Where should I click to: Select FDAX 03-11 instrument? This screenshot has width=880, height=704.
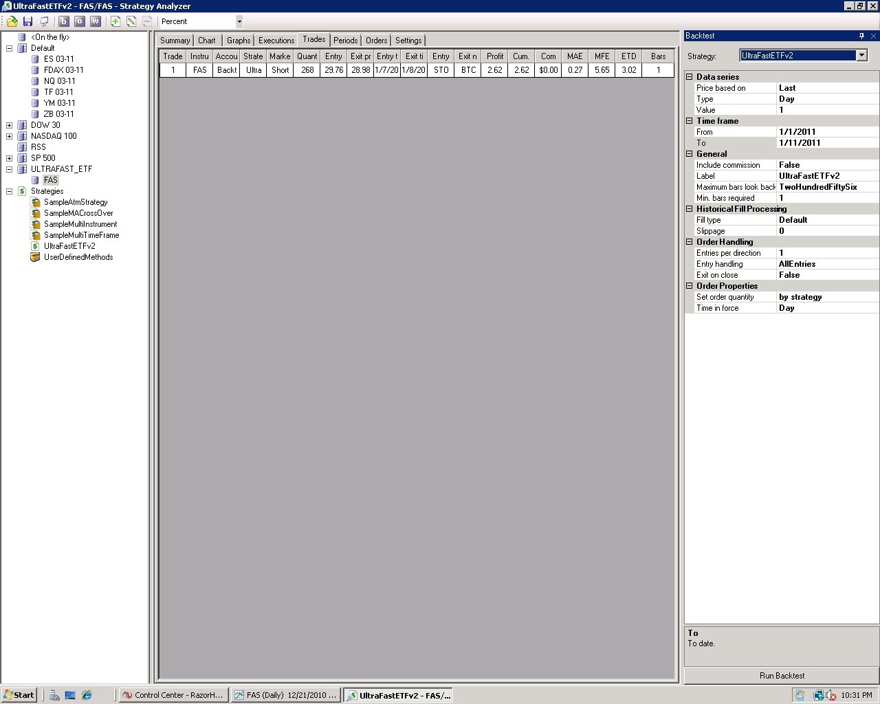click(x=64, y=70)
